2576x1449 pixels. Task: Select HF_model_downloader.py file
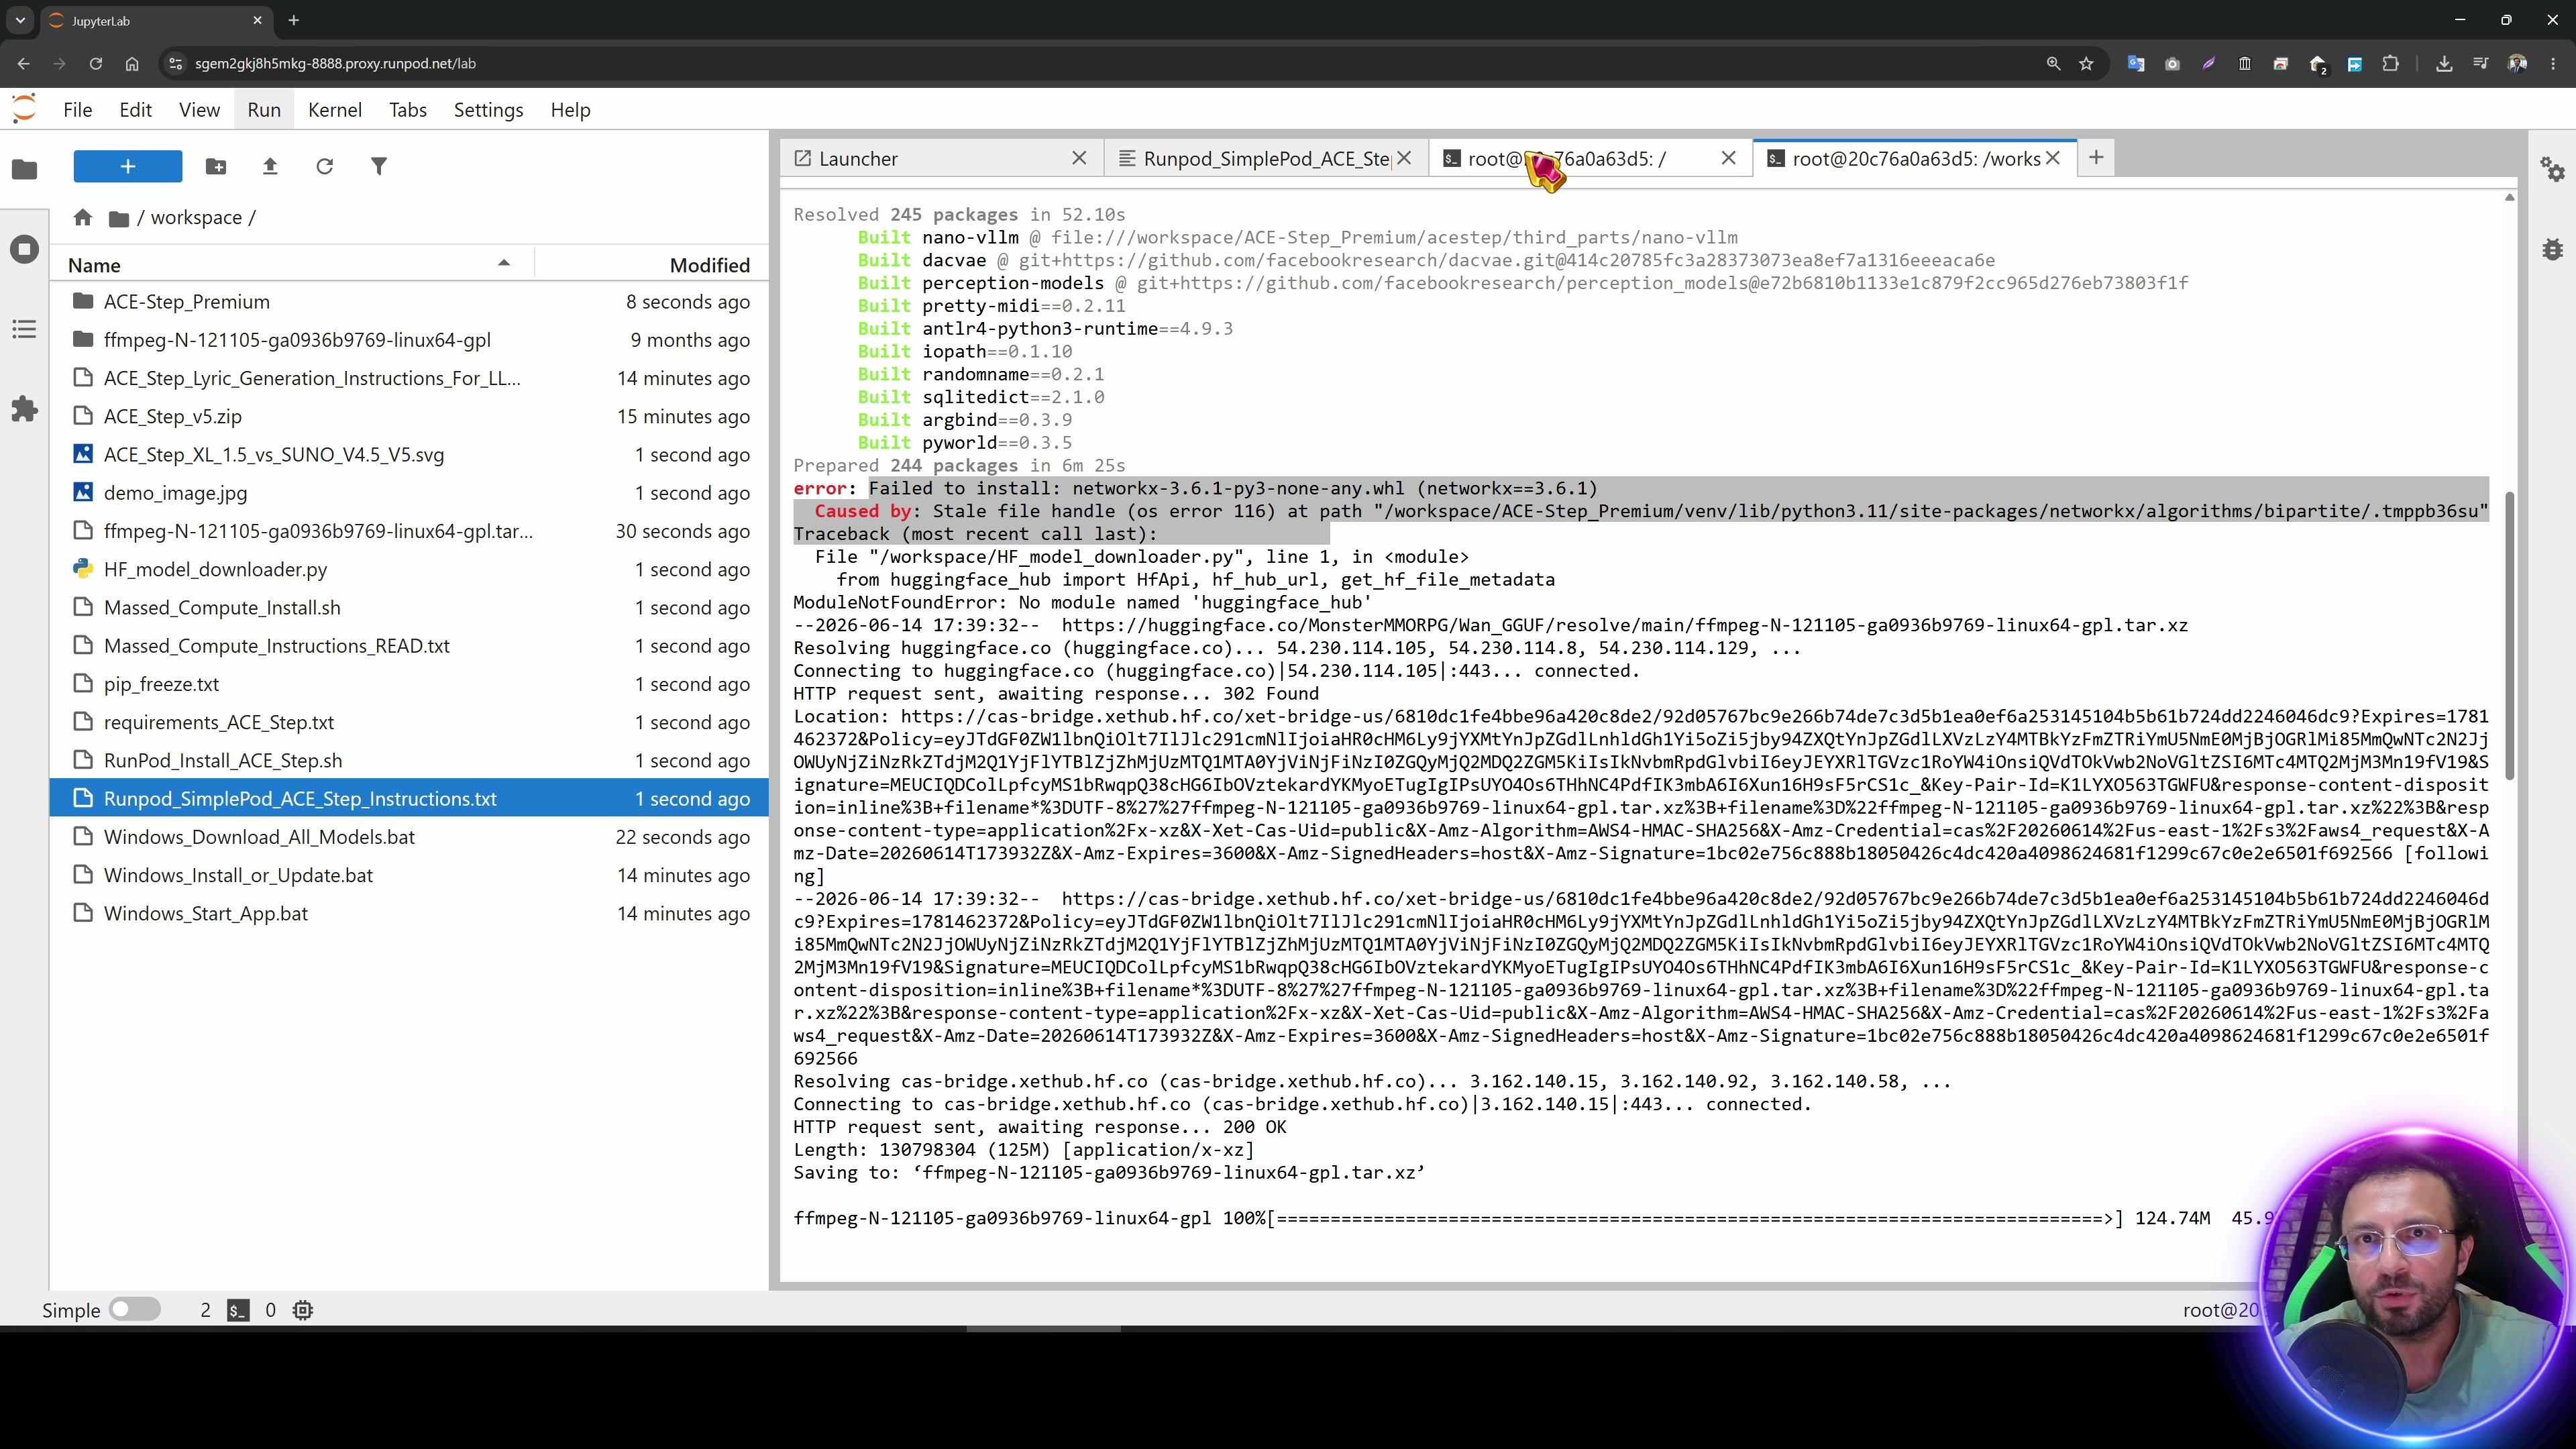[x=410, y=569]
